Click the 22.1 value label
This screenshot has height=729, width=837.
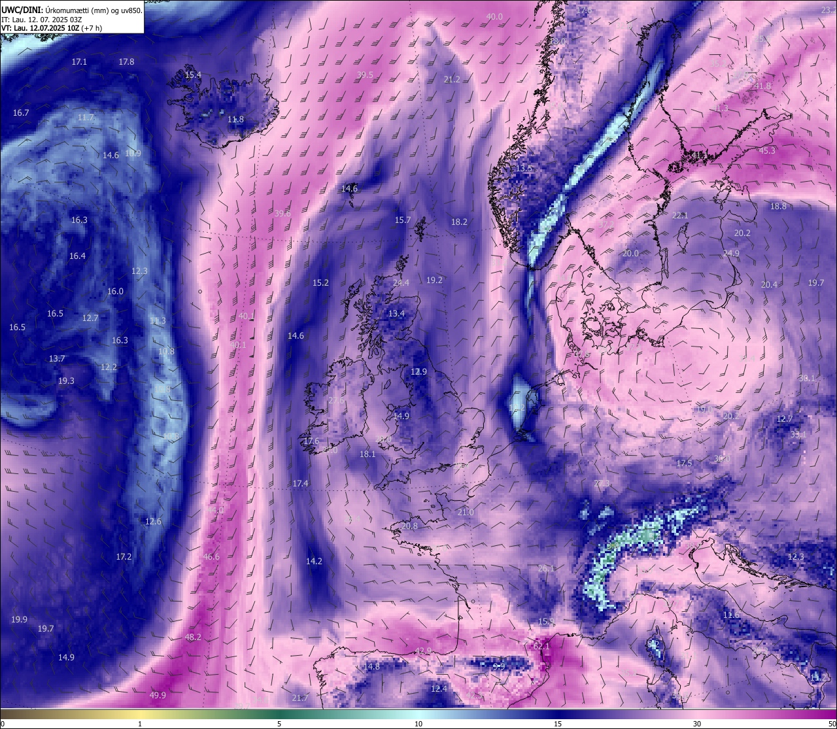coord(680,215)
